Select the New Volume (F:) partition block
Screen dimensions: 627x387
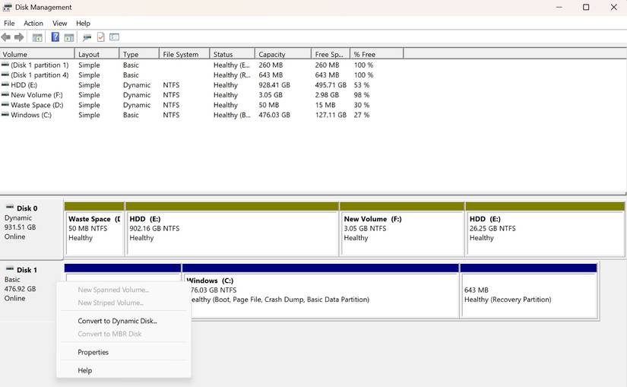click(401, 233)
